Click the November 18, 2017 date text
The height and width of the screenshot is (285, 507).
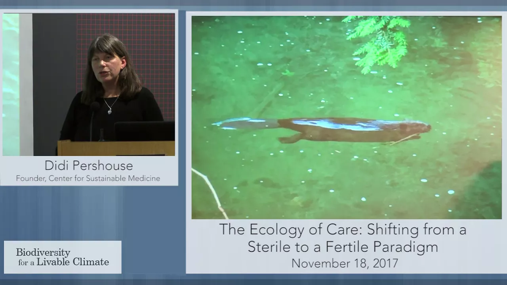[345, 263]
